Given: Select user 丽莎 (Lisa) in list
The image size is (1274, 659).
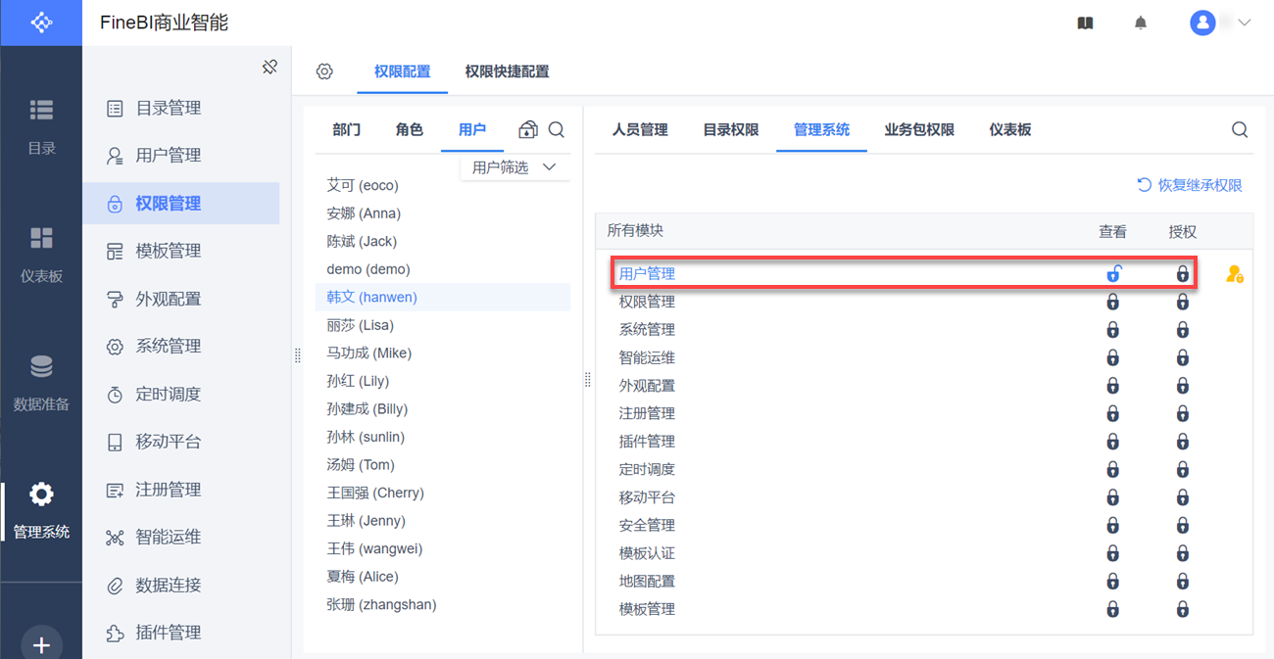Looking at the screenshot, I should 360,325.
